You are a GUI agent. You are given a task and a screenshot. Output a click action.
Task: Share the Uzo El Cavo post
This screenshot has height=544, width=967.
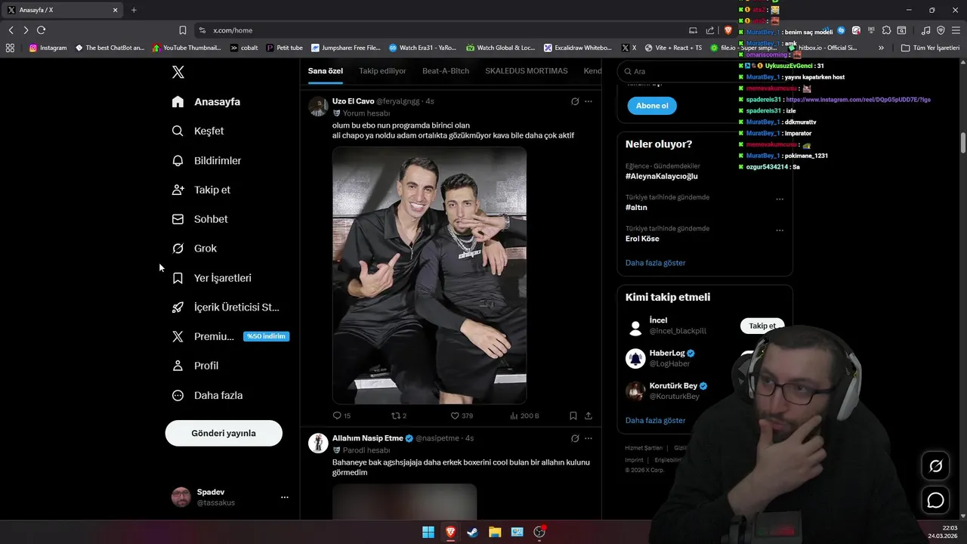tap(589, 416)
